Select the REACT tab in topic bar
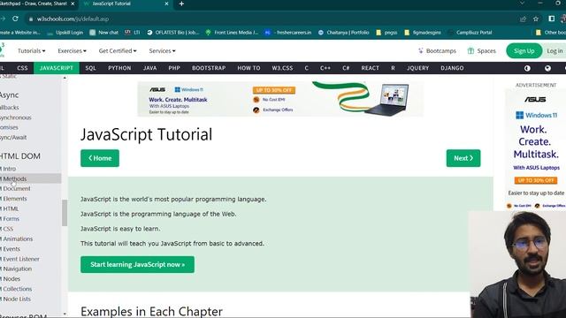This screenshot has height=318, width=566. (x=370, y=68)
